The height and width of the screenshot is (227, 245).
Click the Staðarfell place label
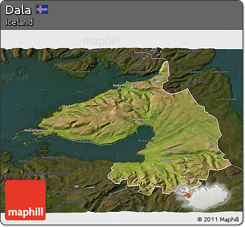point(83,140)
